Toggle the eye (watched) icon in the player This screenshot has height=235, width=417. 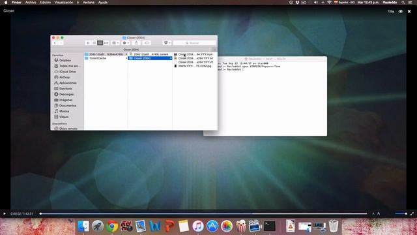coord(401,12)
